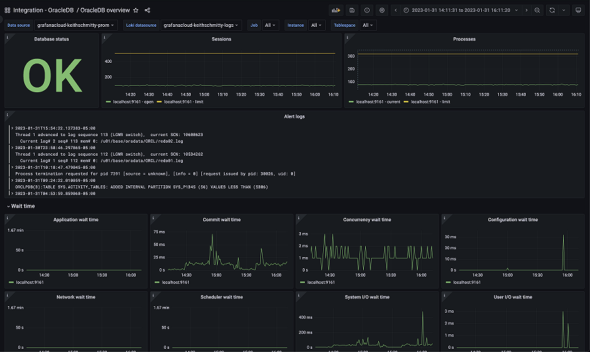Go to Integration - OracleDB folder breadcrumb

pos(43,10)
